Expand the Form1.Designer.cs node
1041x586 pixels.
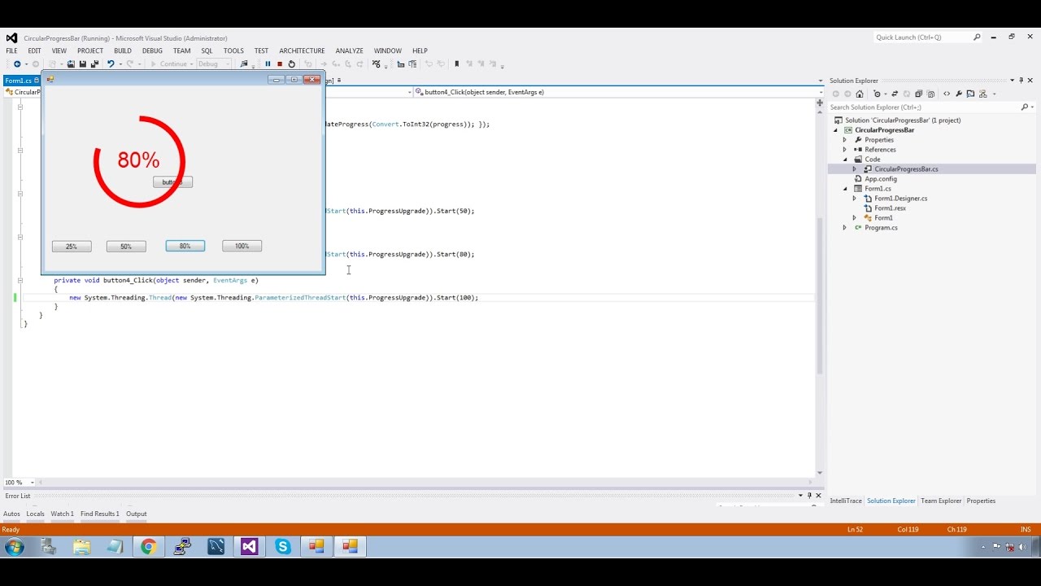[854, 199]
